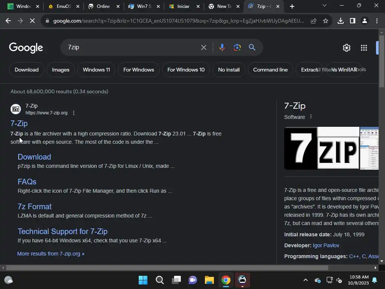This screenshot has width=385, height=289.
Task: Open options for the 7-zip.org result
Action: (74, 113)
